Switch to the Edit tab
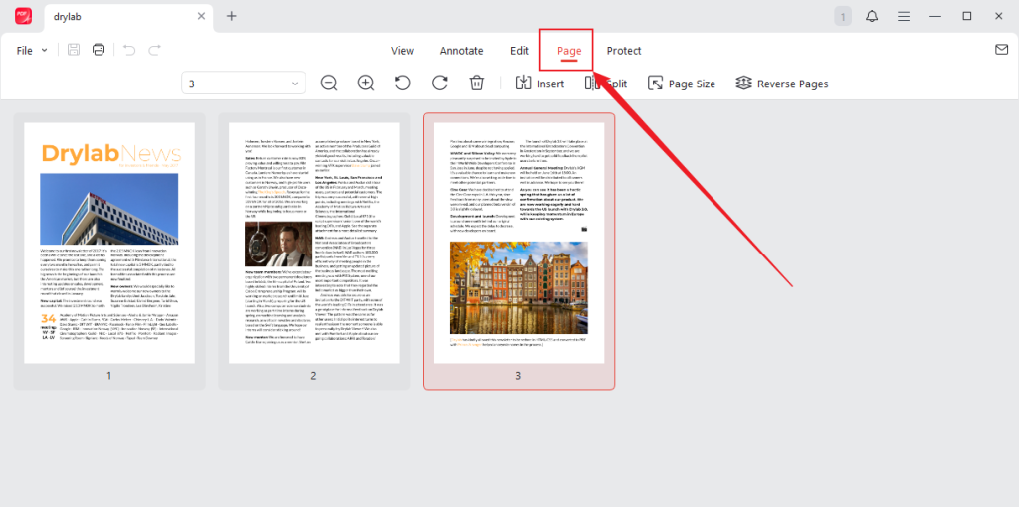1019x507 pixels. [519, 51]
